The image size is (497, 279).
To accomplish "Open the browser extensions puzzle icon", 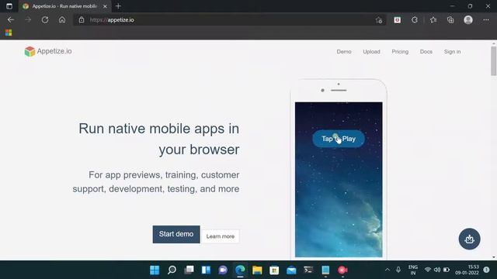I will [x=415, y=20].
